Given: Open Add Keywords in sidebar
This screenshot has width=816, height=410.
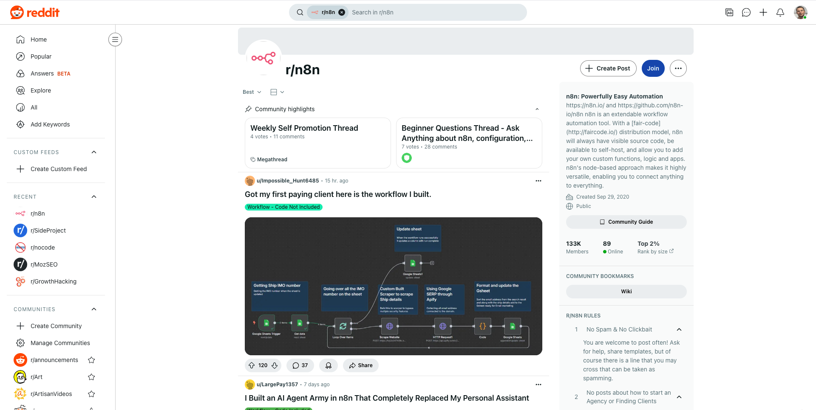Looking at the screenshot, I should (56, 124).
